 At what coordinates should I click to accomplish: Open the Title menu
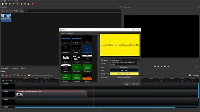(9, 1)
